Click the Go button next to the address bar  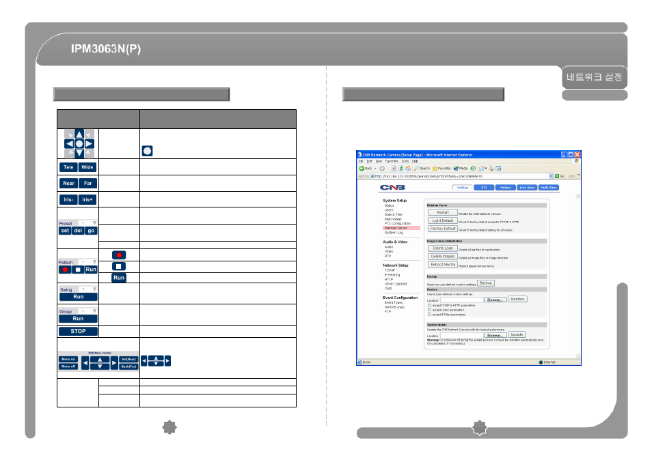click(x=560, y=176)
